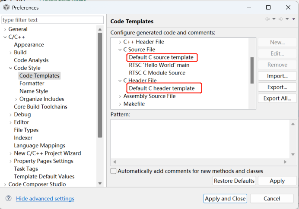The image size is (299, 209).
Task: Click the forward navigation arrow icon
Action: point(280,19)
